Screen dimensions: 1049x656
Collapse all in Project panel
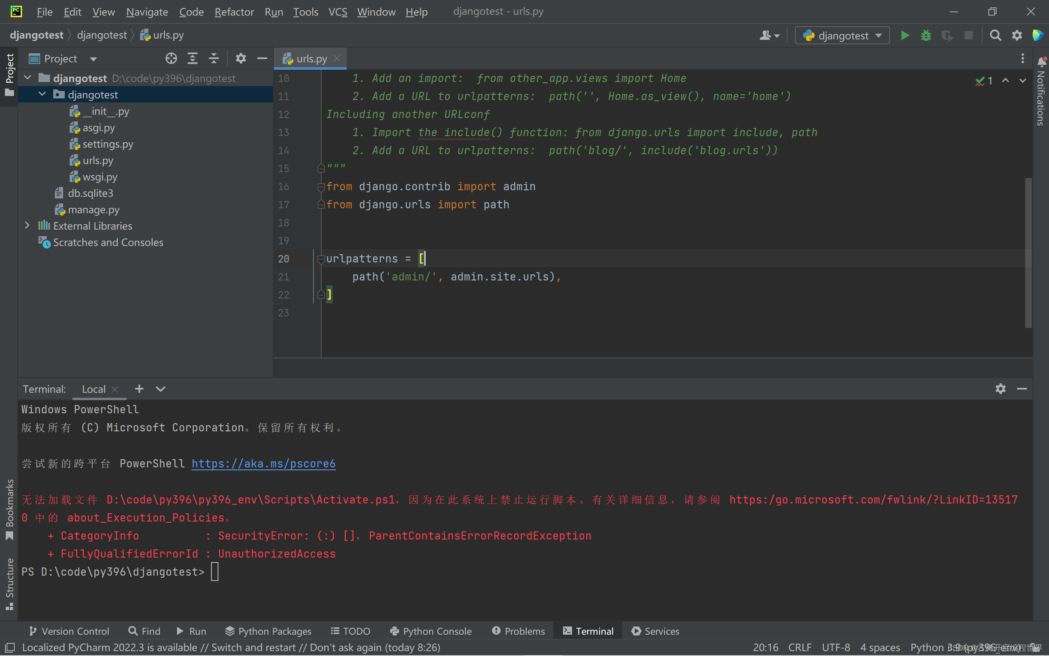[214, 58]
